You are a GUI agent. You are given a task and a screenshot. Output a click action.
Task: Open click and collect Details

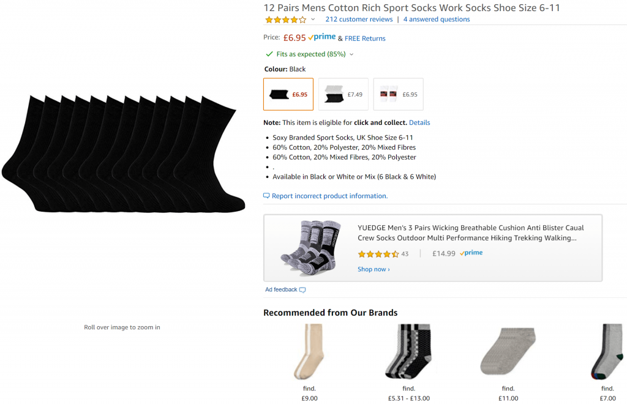(419, 122)
